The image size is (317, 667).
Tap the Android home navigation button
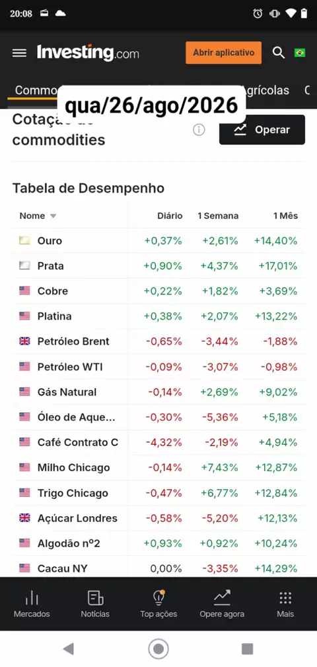(x=158, y=649)
